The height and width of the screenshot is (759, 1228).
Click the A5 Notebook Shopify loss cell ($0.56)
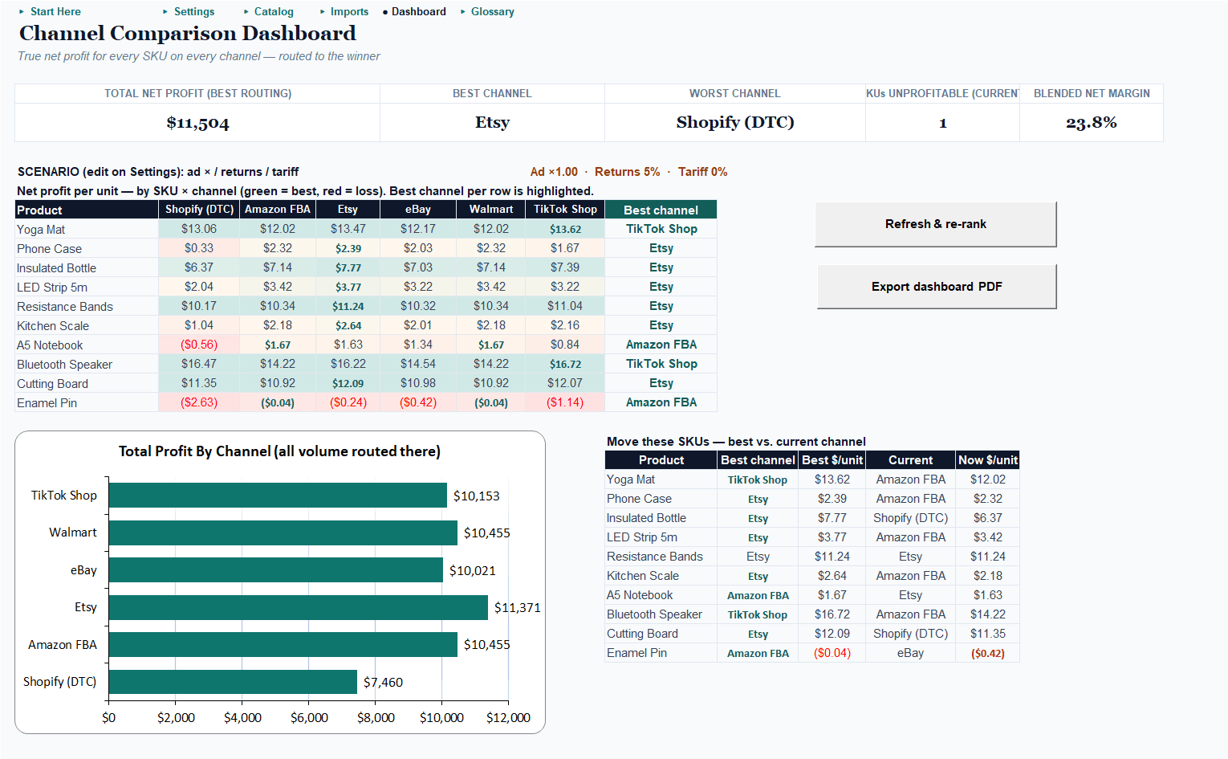pyautogui.click(x=199, y=345)
